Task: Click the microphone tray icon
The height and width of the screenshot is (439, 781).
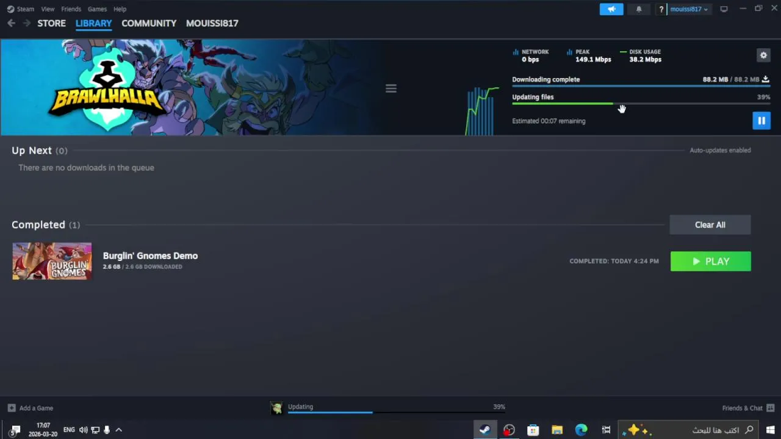Action: coord(107,430)
